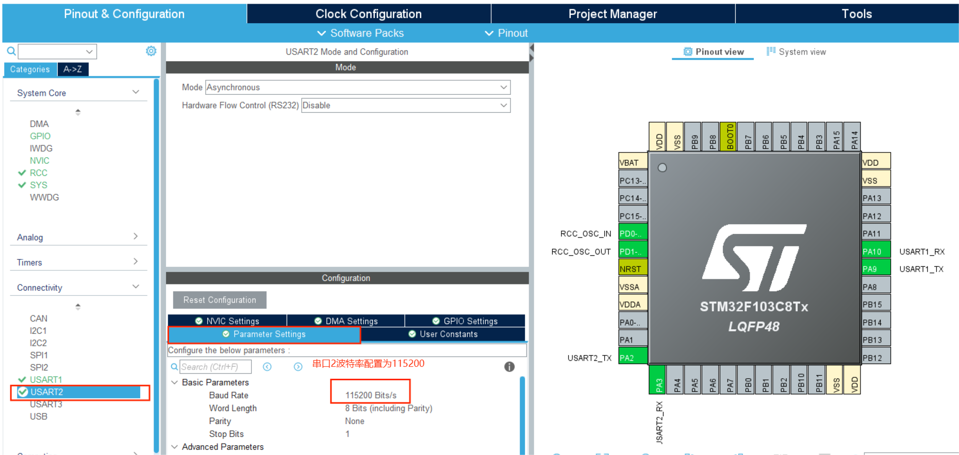This screenshot has width=959, height=455.
Task: Select CAN in the Connectivity list
Action: pyautogui.click(x=38, y=318)
